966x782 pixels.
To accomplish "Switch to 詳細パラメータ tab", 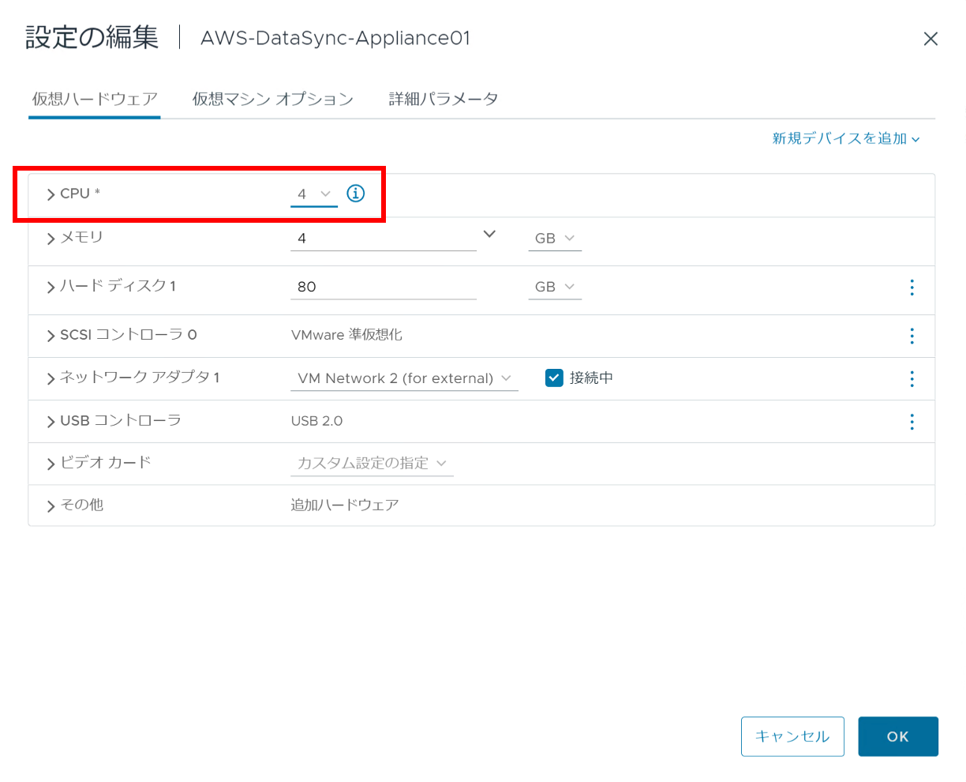I will click(x=444, y=99).
